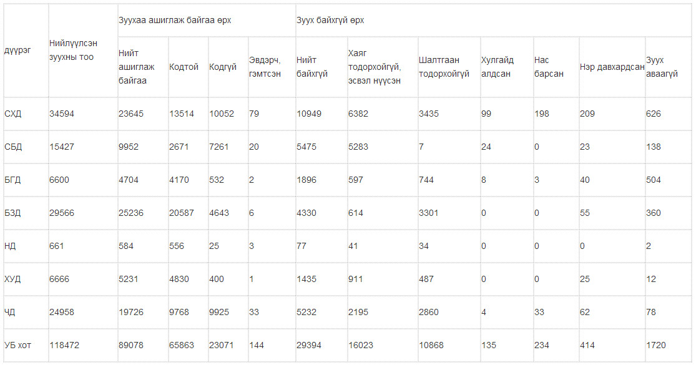Click the cell with value 34594
Viewport: 696px width, 365px height.
[x=62, y=114]
